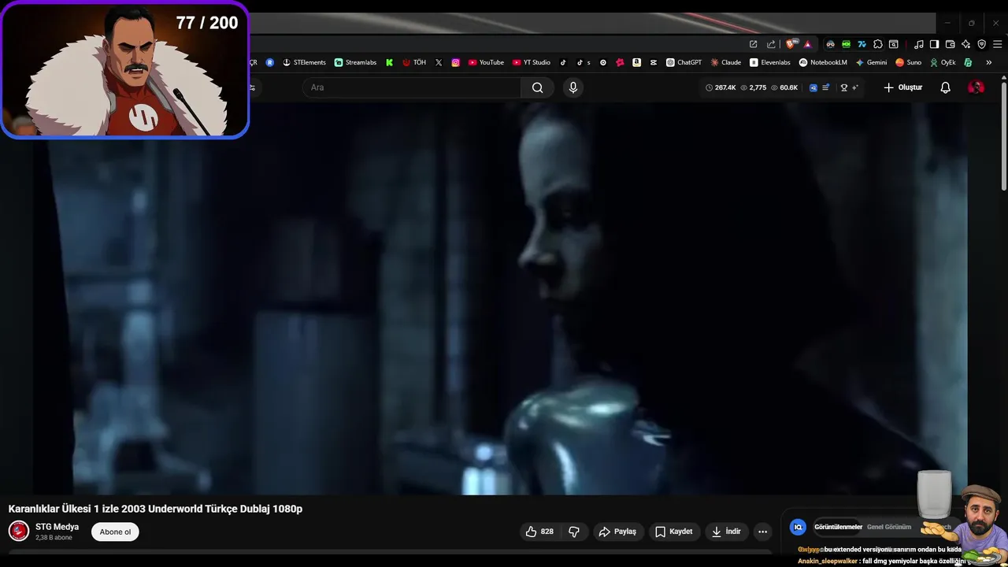
Task: Open the OyEk bookmark
Action: 943,62
